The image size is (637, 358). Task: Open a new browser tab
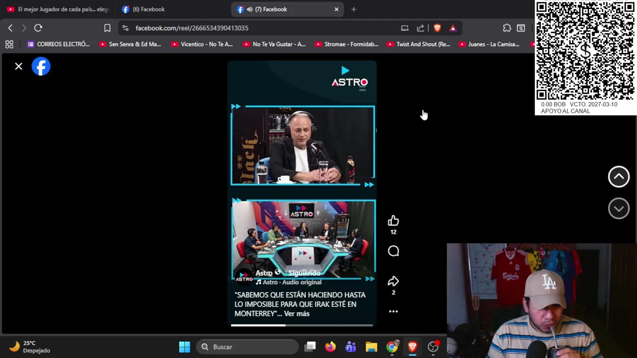pyautogui.click(x=354, y=9)
